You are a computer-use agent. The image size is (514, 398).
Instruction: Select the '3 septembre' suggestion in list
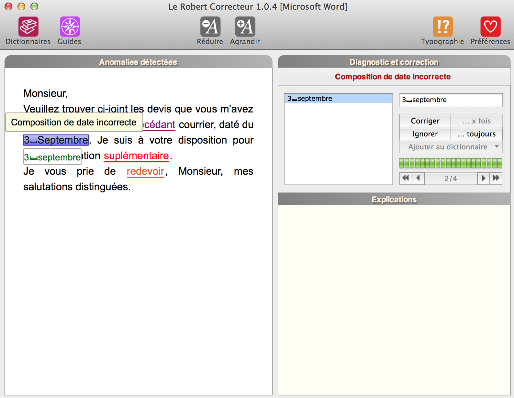click(x=339, y=99)
